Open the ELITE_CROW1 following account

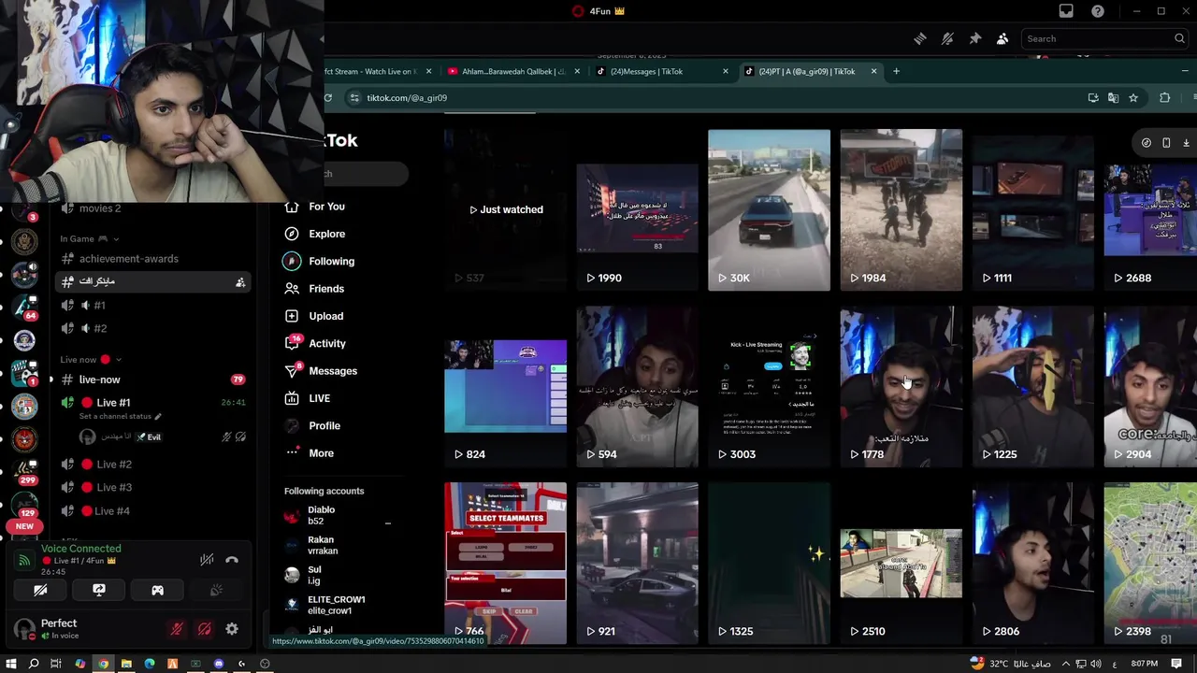coord(336,606)
